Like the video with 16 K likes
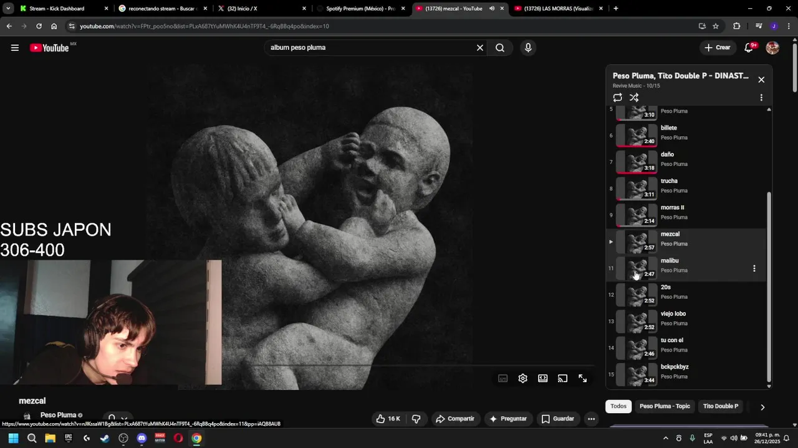The image size is (798, 448). [388, 419]
